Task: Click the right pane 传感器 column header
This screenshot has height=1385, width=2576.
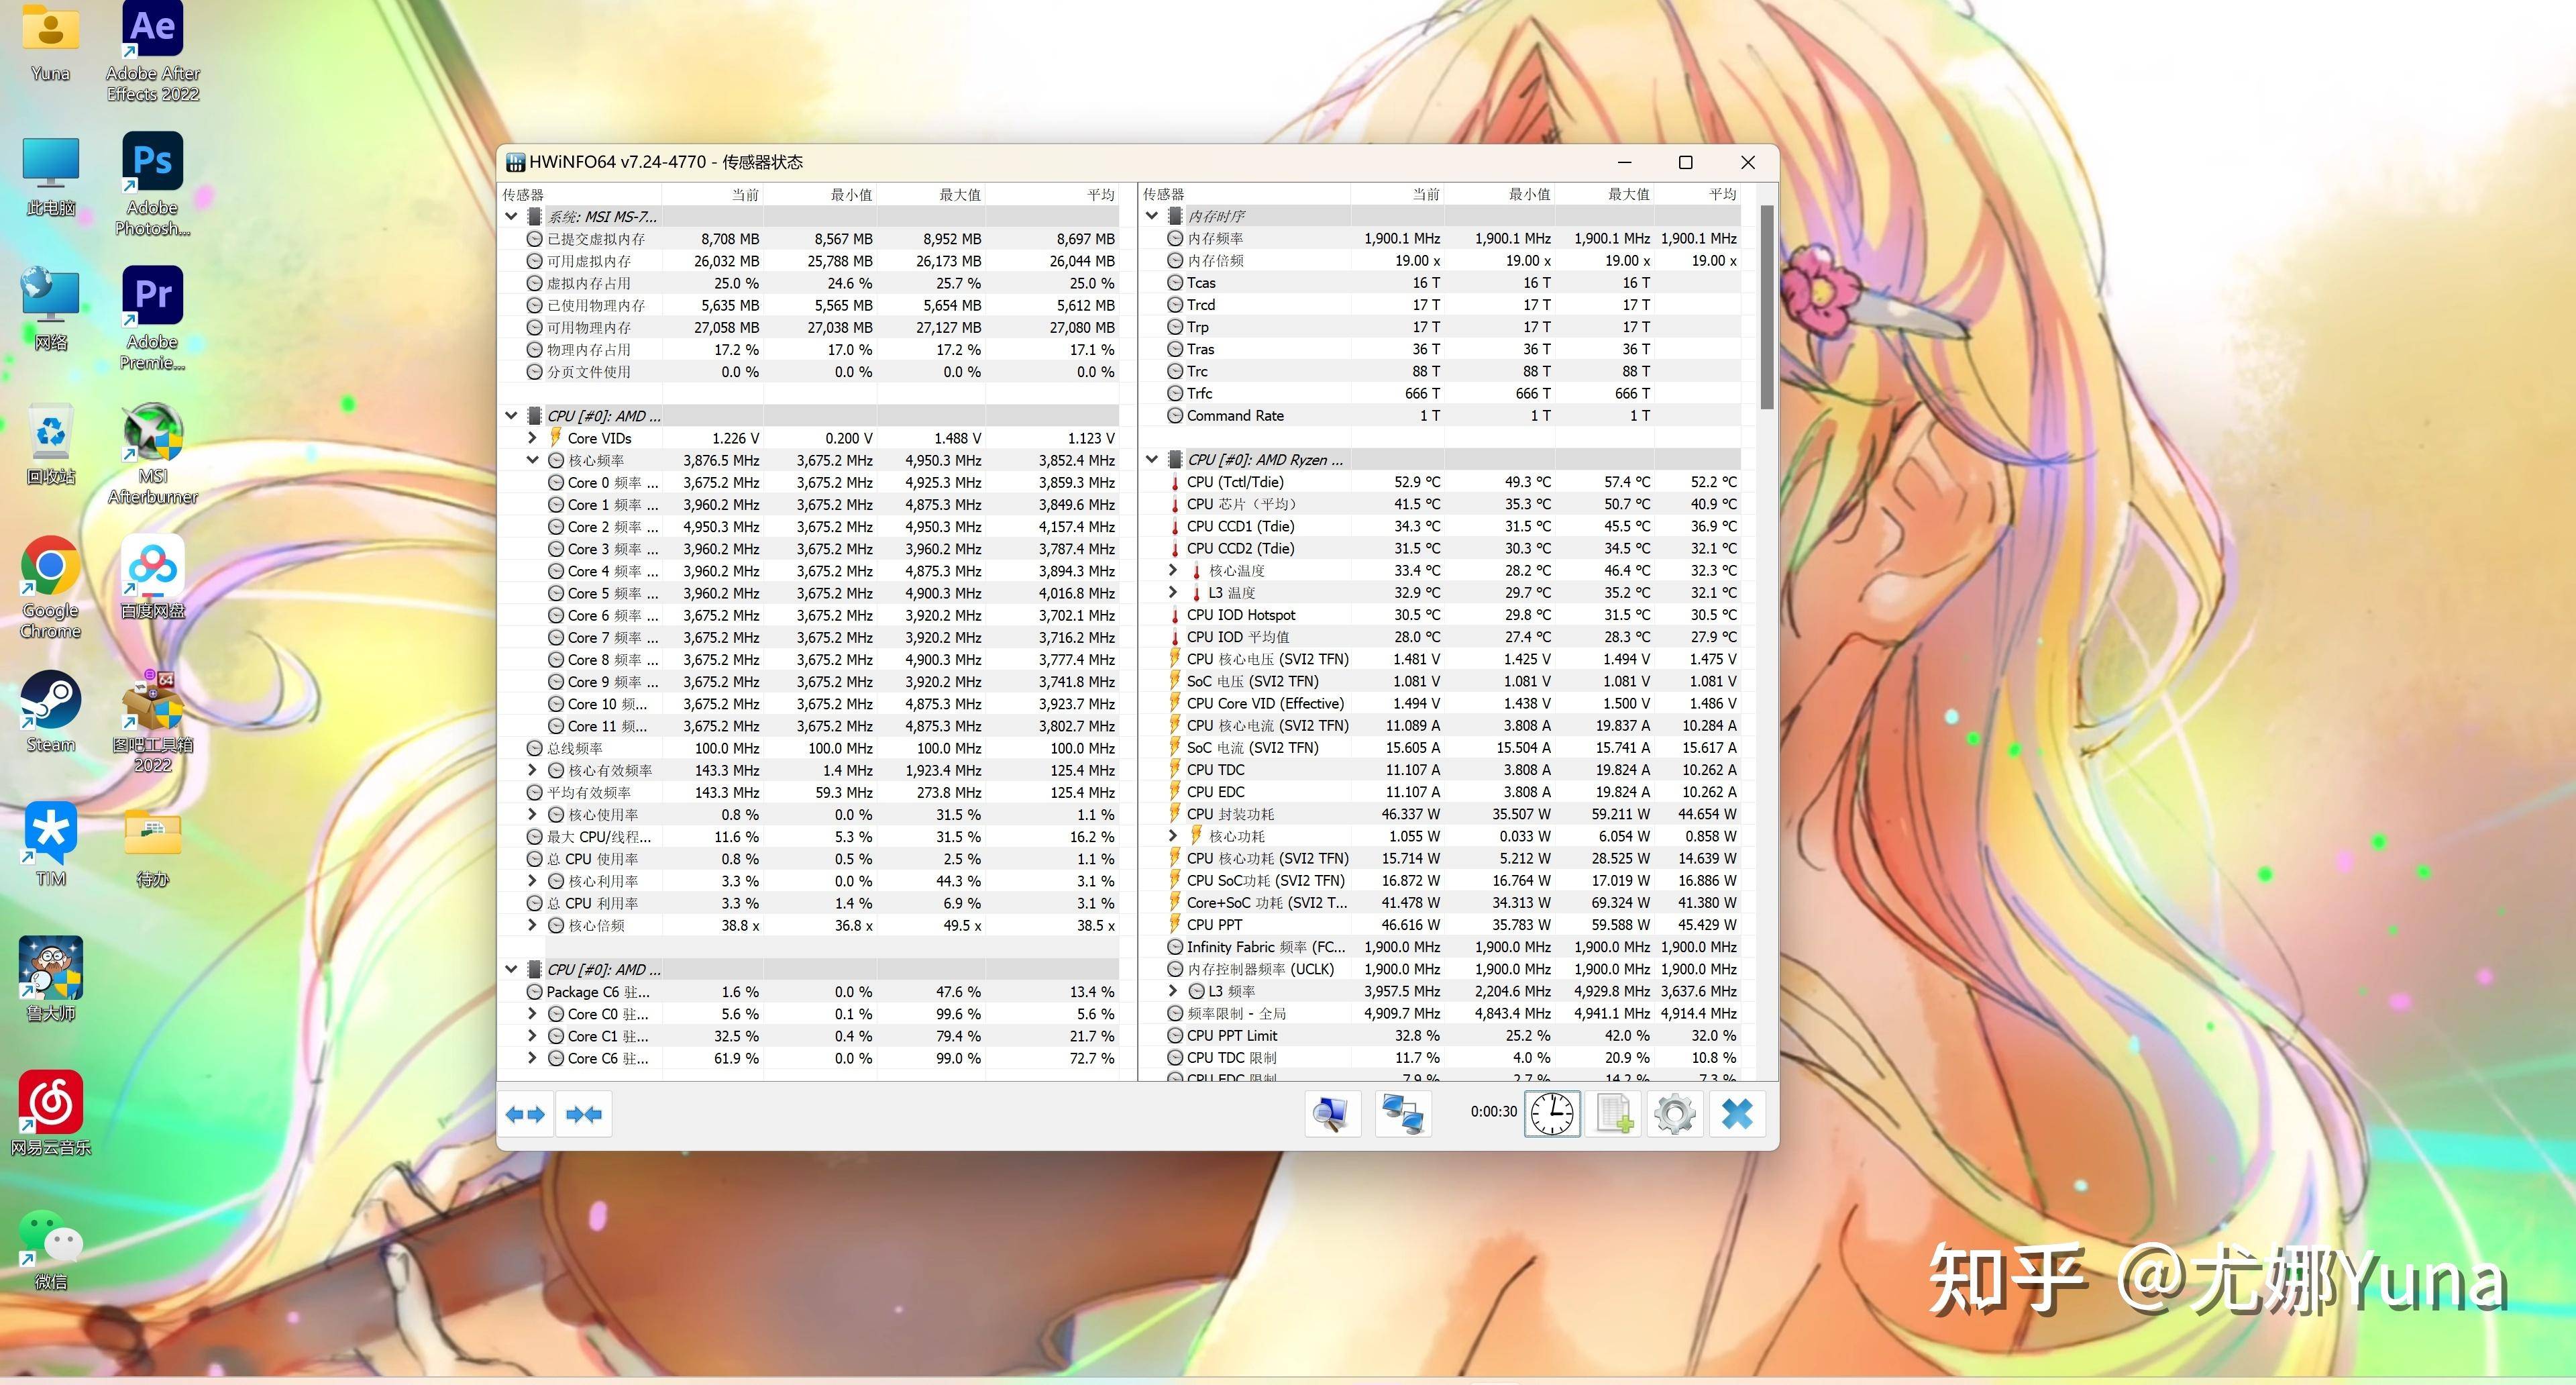Action: (1245, 194)
